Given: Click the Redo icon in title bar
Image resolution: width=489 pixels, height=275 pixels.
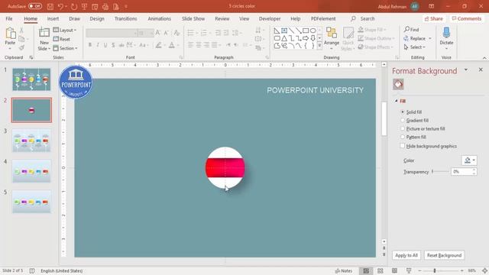Looking at the screenshot, I should tap(74, 6).
